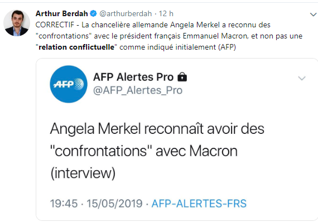318x222 pixels.
Task: Open Arthur Berdah's profile photo
Action: (x=17, y=23)
